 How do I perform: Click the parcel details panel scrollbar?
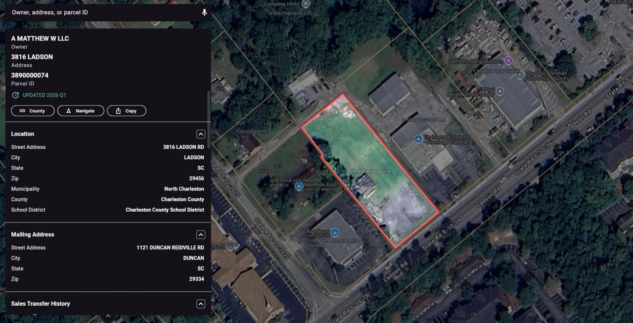tap(208, 119)
